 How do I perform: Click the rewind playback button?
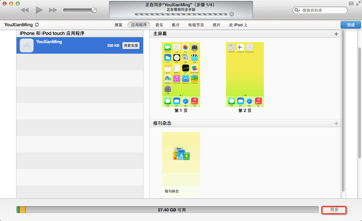[x=24, y=10]
